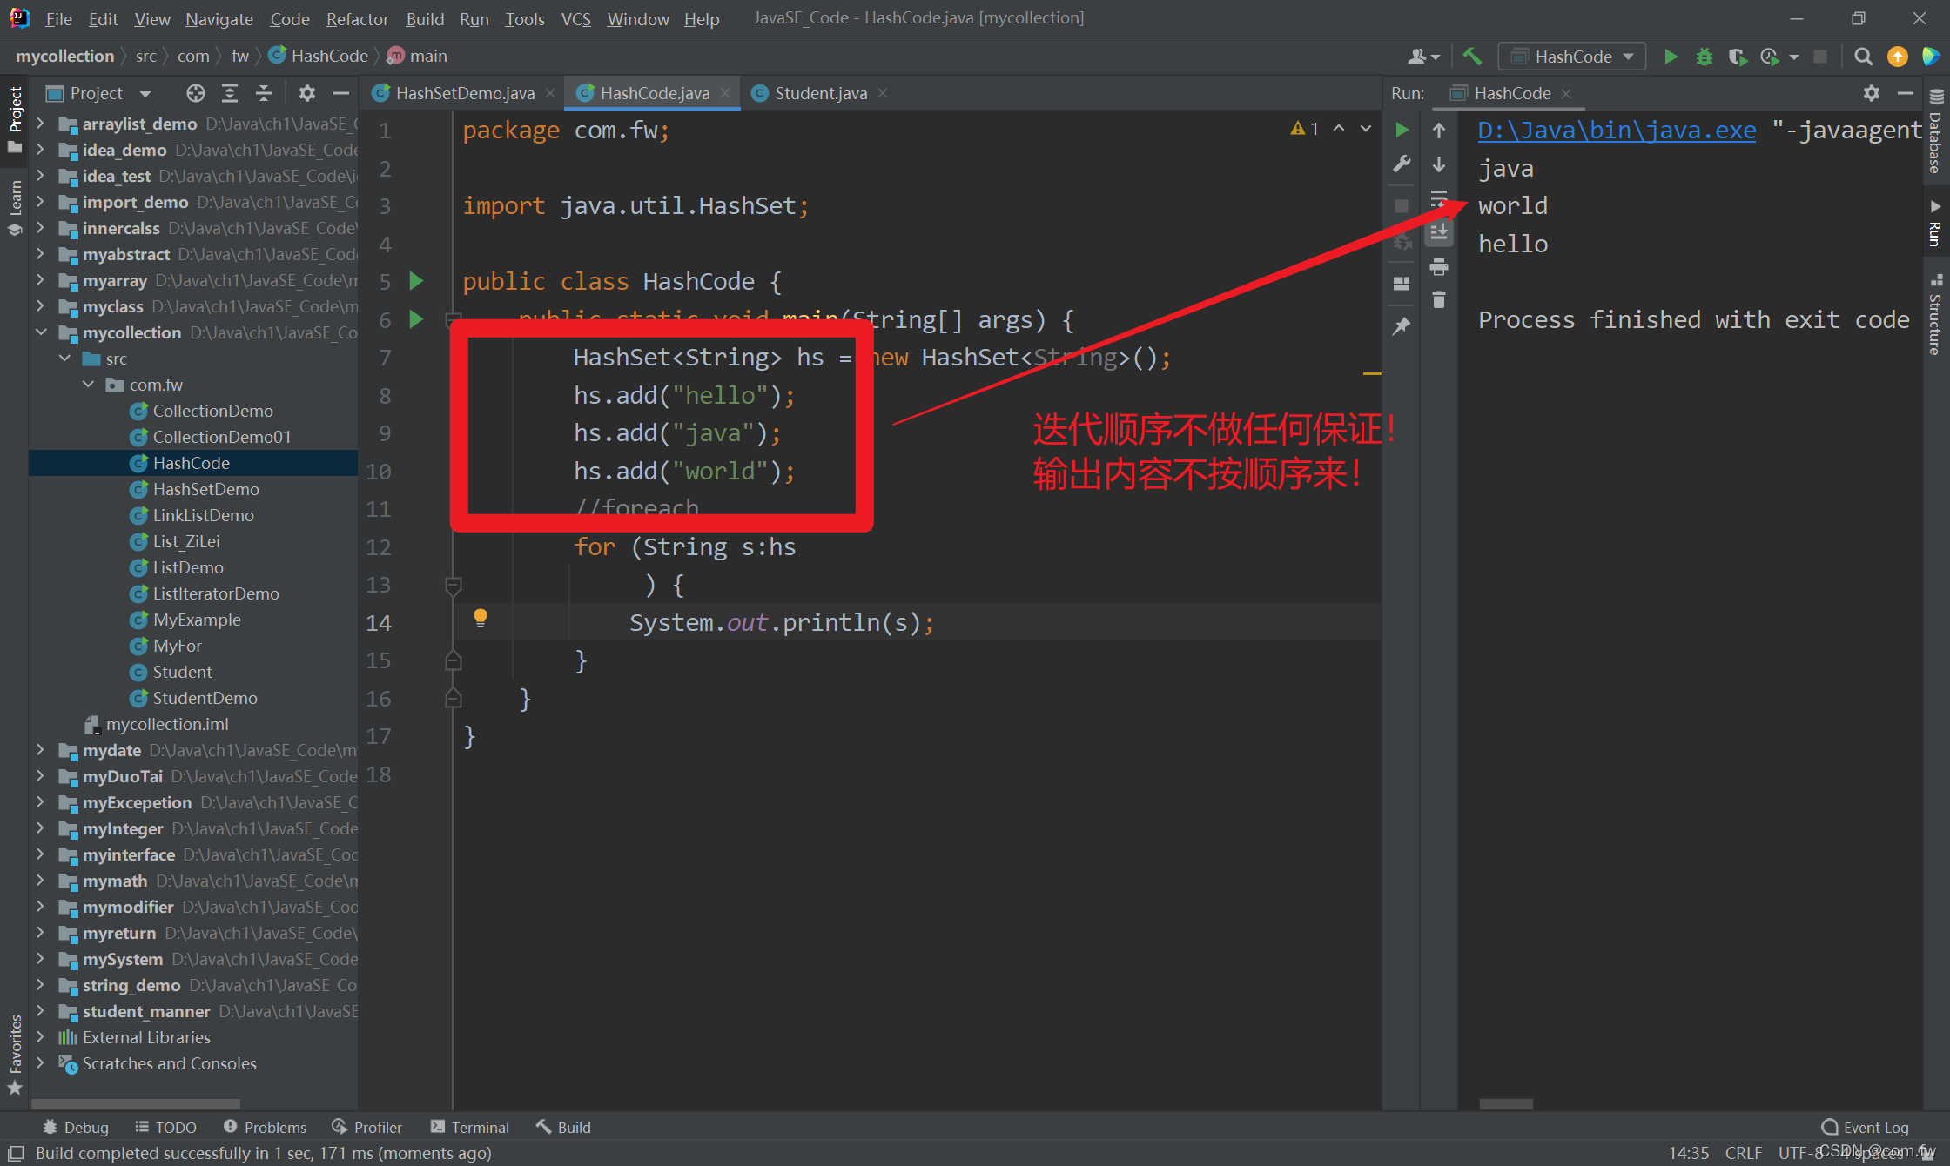Open the HashCode run configuration dropdown
The image size is (1950, 1166).
coord(1572,57)
